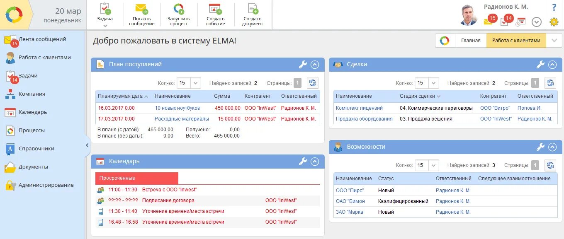Click Запустить процесс toolbar button
564x239 pixels.
click(179, 15)
